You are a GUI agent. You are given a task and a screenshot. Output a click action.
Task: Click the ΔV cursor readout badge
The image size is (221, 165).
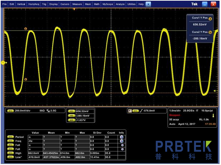tap(72, 120)
